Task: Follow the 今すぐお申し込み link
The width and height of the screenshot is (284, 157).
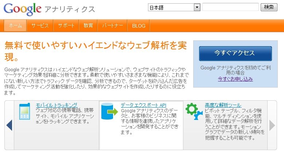Action: point(235,79)
